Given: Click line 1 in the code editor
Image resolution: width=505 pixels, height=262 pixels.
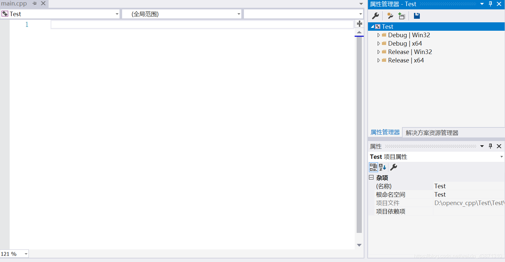Looking at the screenshot, I should point(202,25).
